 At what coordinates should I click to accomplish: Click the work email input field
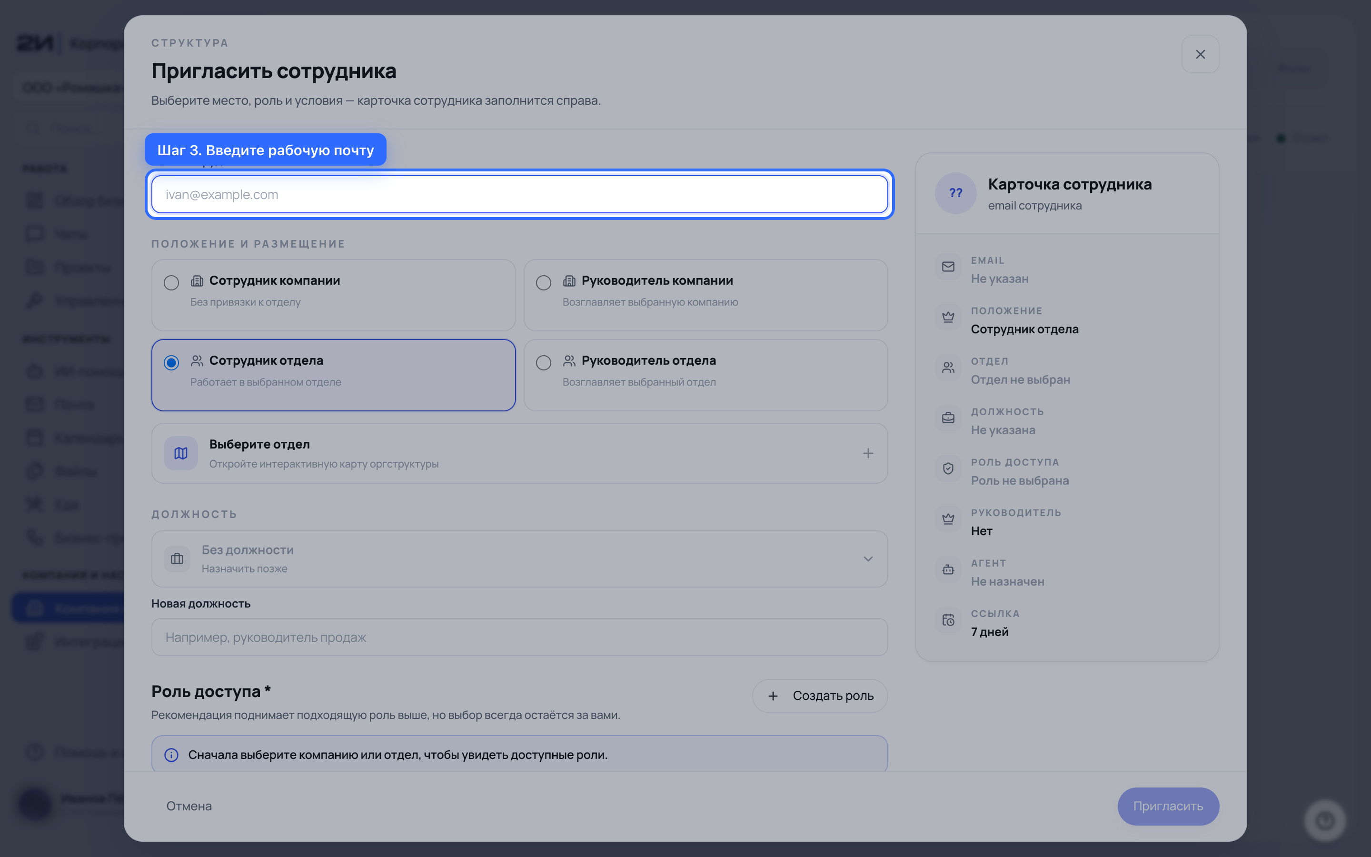(519, 194)
